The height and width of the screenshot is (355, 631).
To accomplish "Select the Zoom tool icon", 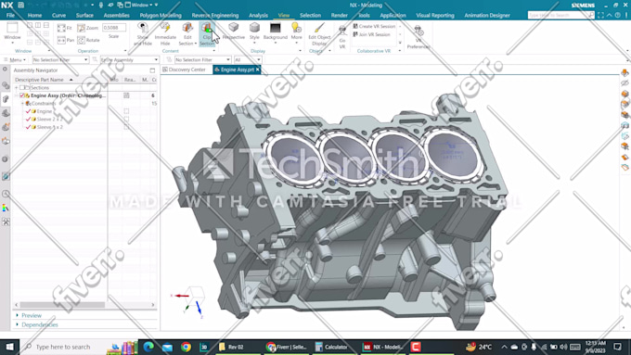I will [82, 28].
